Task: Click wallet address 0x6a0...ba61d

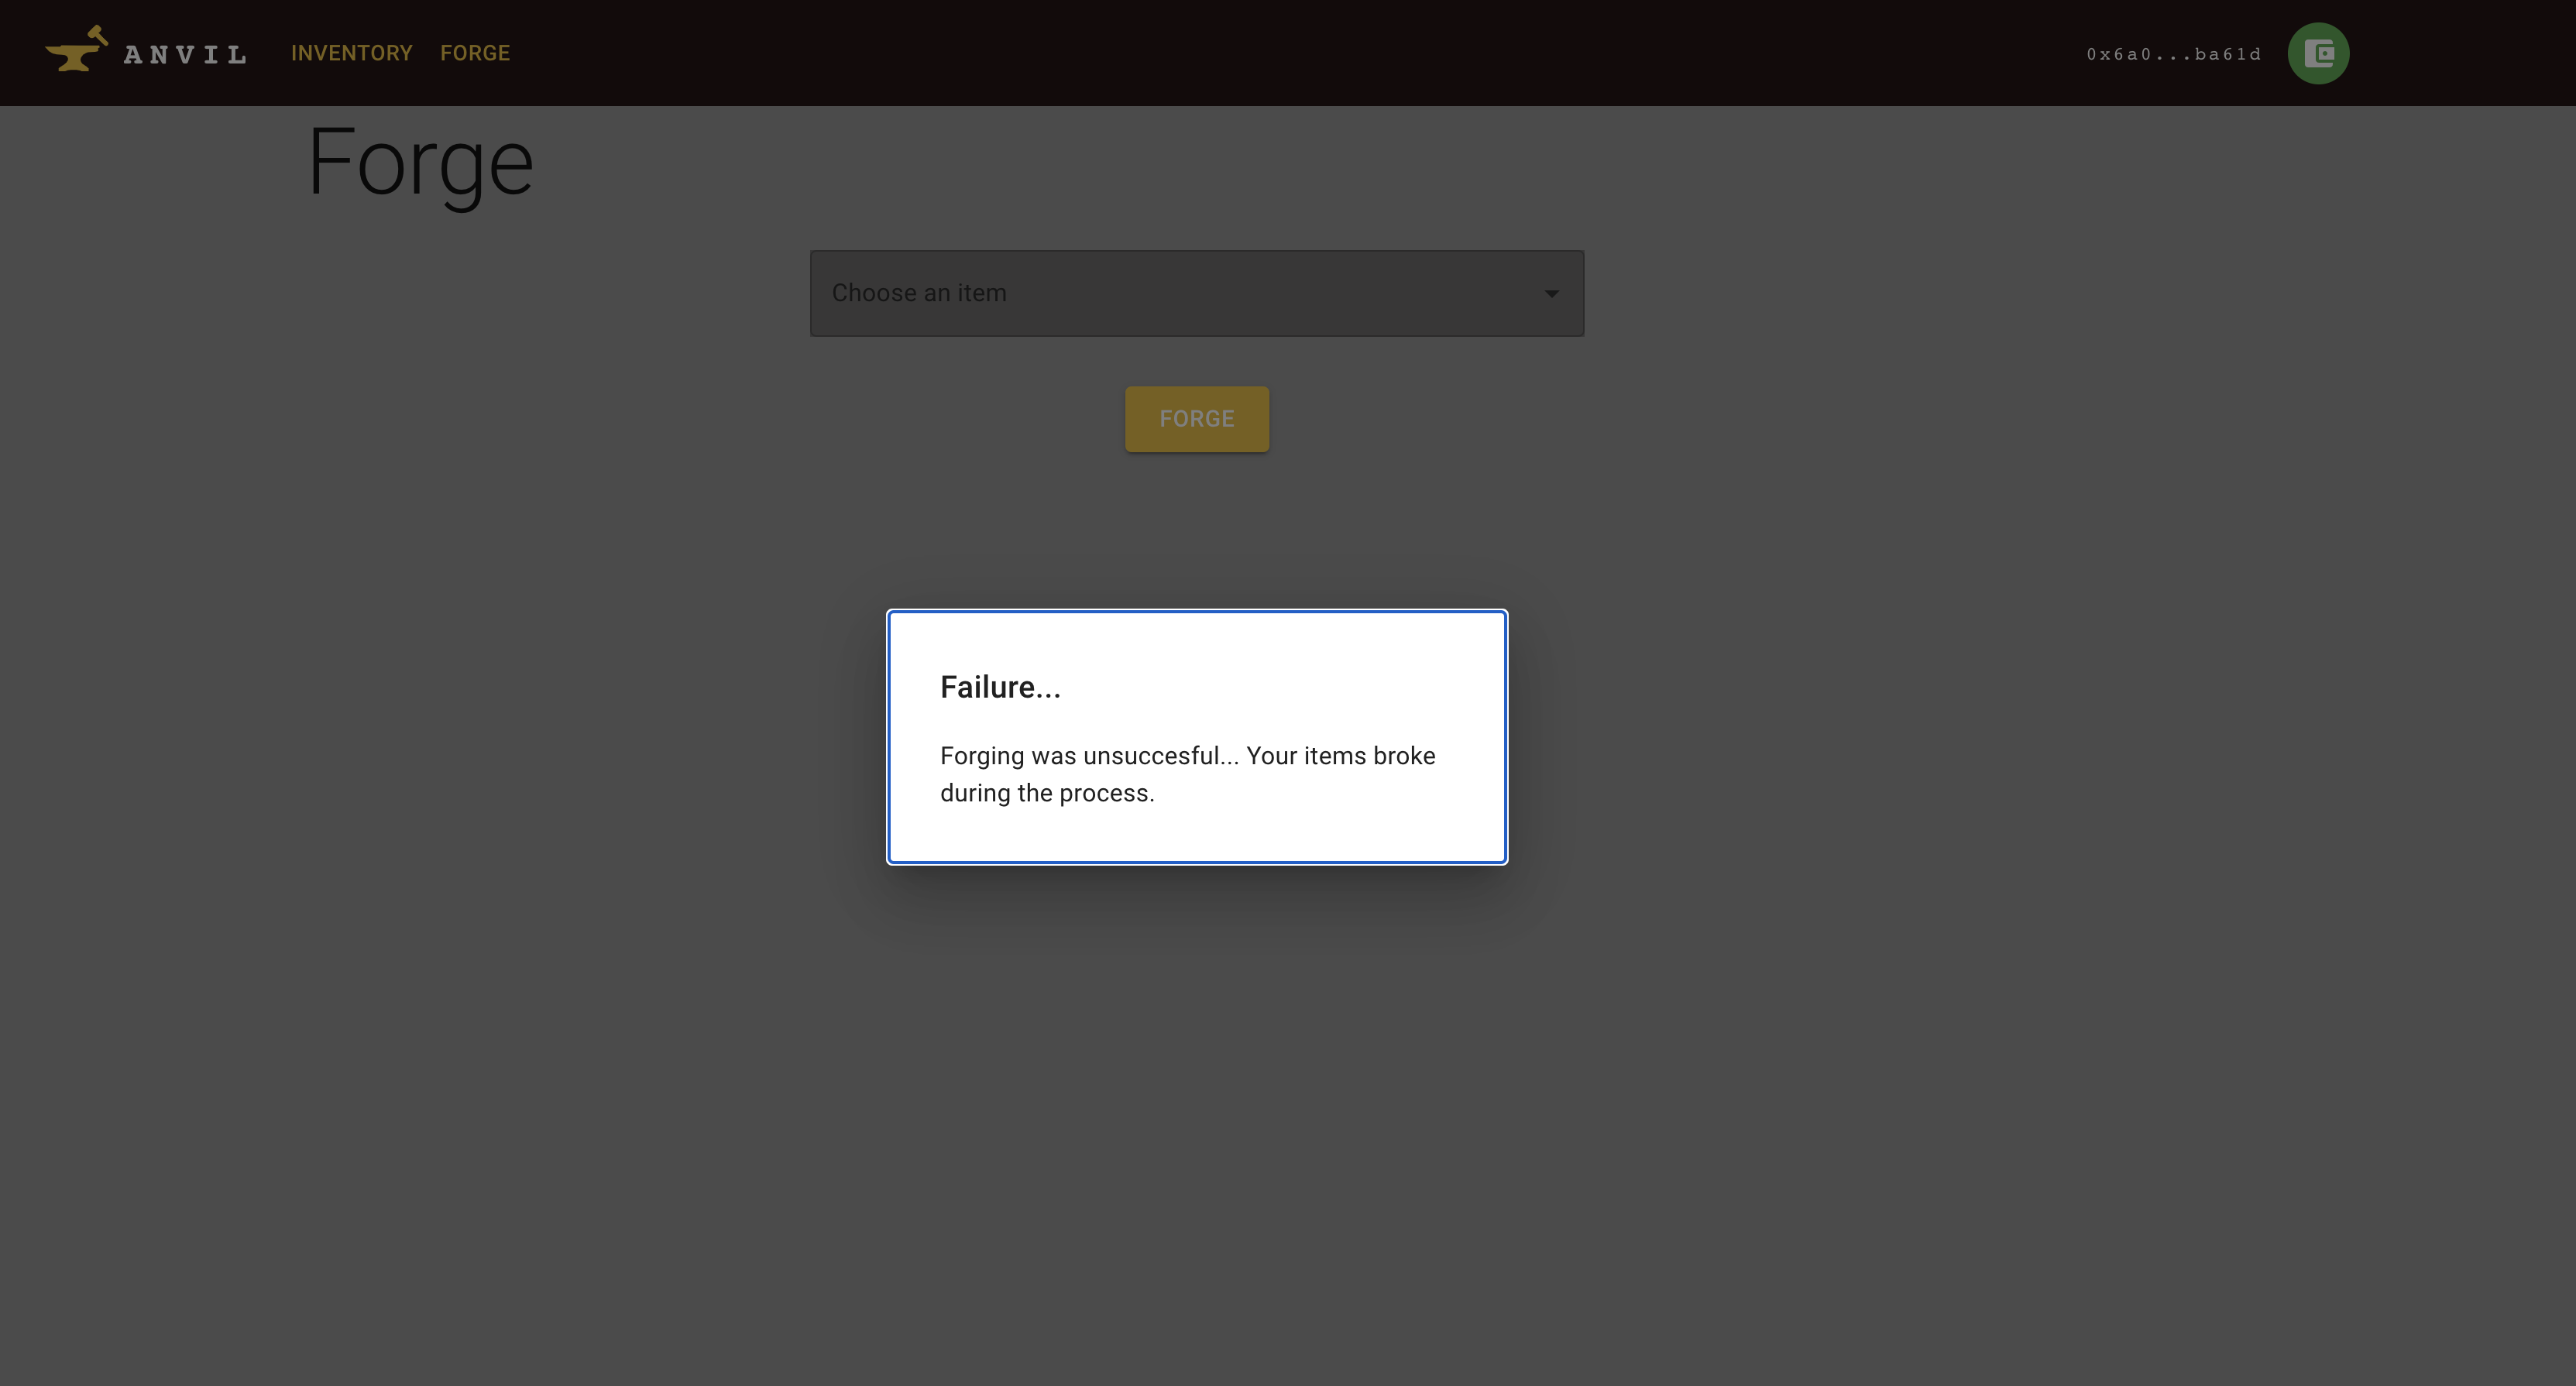Action: [x=2173, y=54]
